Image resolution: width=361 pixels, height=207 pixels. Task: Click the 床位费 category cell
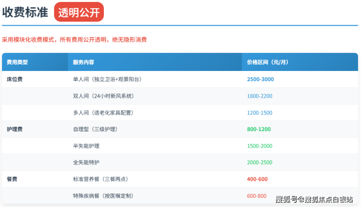click(x=15, y=79)
